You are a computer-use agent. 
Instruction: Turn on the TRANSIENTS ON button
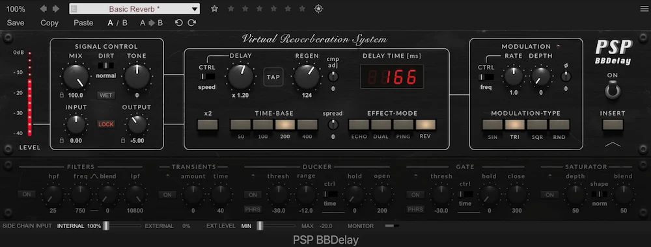[167, 194]
